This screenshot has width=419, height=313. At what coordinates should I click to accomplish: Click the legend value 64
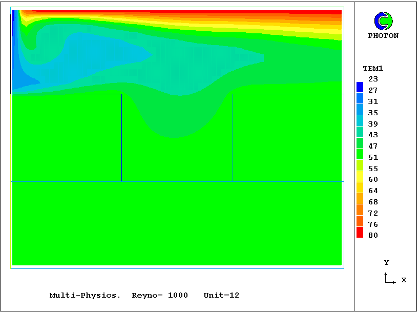point(373,191)
